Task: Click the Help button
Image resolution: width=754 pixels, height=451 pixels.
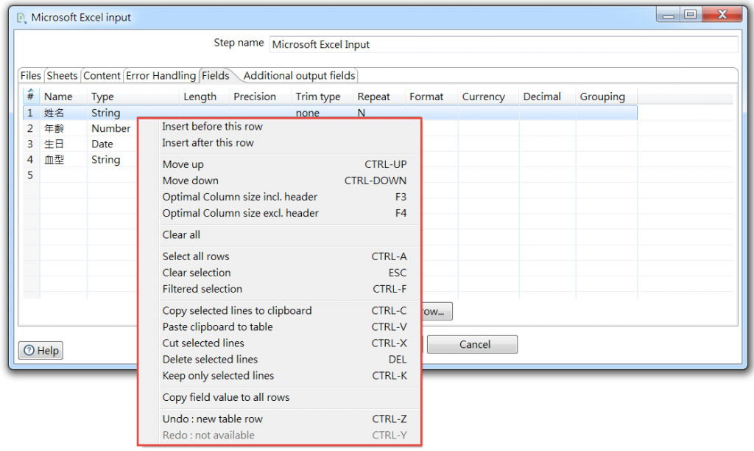Action: (41, 350)
